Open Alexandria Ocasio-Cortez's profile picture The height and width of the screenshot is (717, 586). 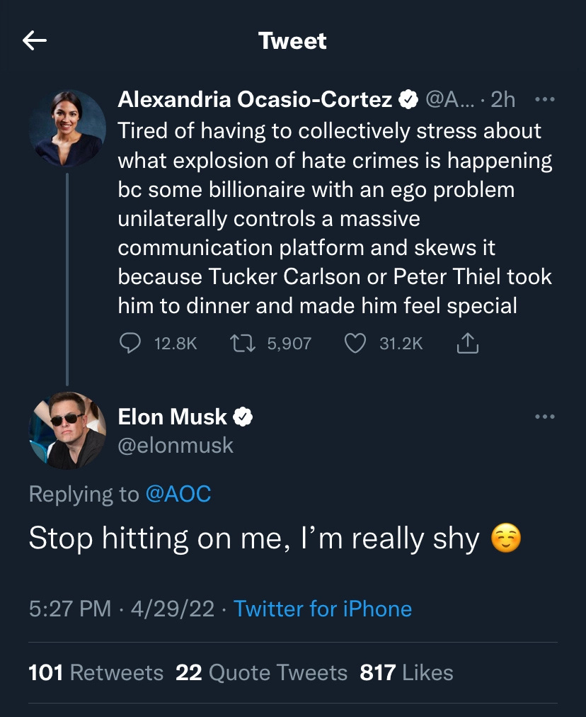(68, 128)
